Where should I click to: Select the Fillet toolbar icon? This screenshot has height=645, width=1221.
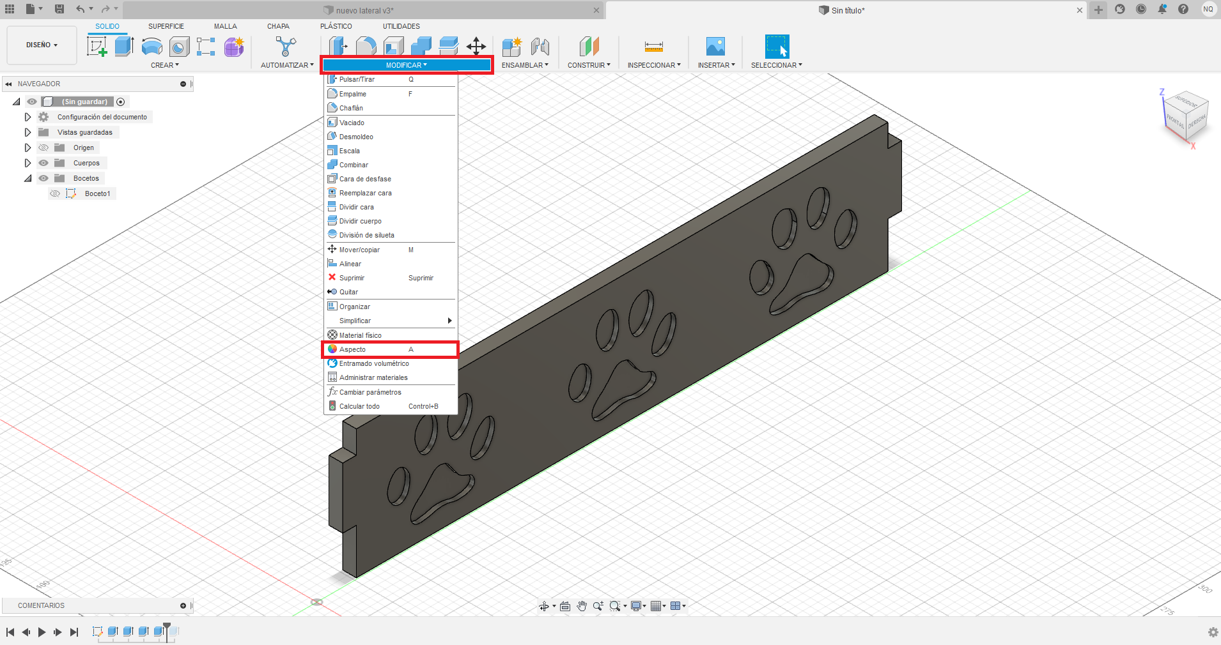pos(366,47)
